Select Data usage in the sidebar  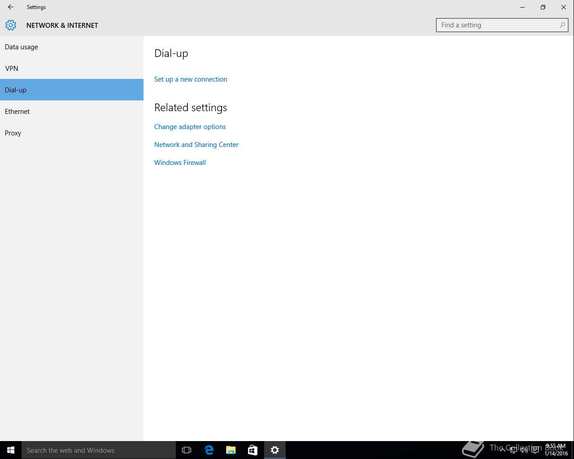click(x=72, y=47)
